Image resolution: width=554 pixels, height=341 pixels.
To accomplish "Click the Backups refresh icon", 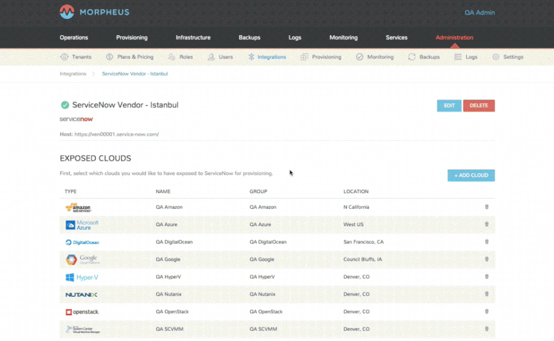I will point(411,57).
